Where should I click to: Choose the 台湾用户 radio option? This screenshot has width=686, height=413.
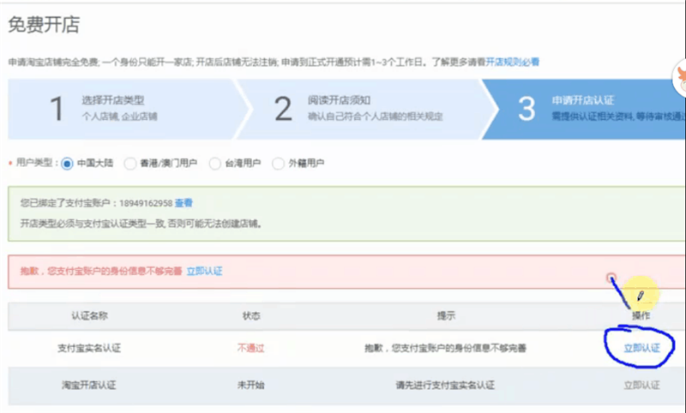[x=215, y=164]
